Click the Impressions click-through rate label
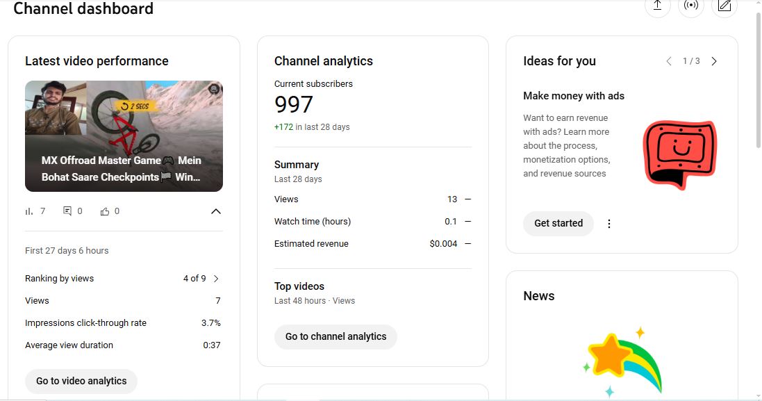This screenshot has width=762, height=401. (x=85, y=323)
